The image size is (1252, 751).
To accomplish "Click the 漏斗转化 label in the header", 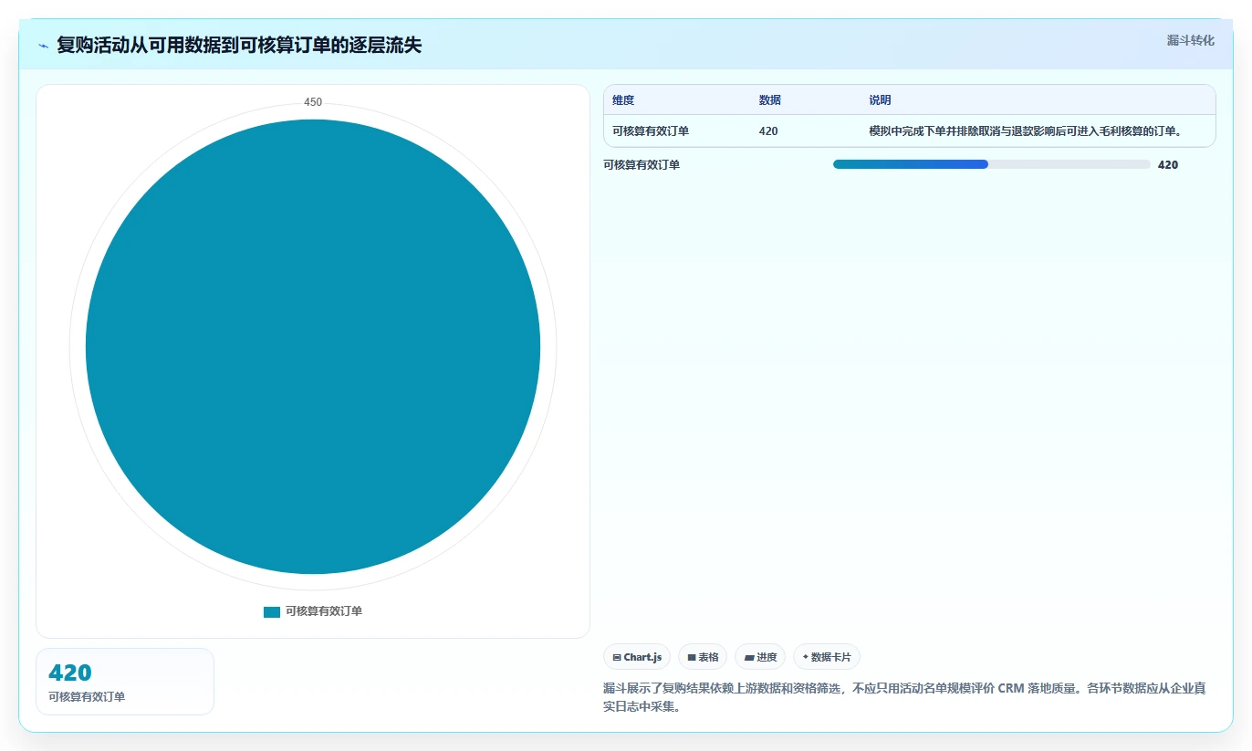I will click(1190, 40).
